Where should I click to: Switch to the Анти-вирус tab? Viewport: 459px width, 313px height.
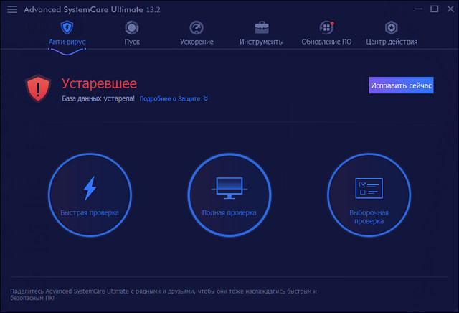[x=67, y=33]
